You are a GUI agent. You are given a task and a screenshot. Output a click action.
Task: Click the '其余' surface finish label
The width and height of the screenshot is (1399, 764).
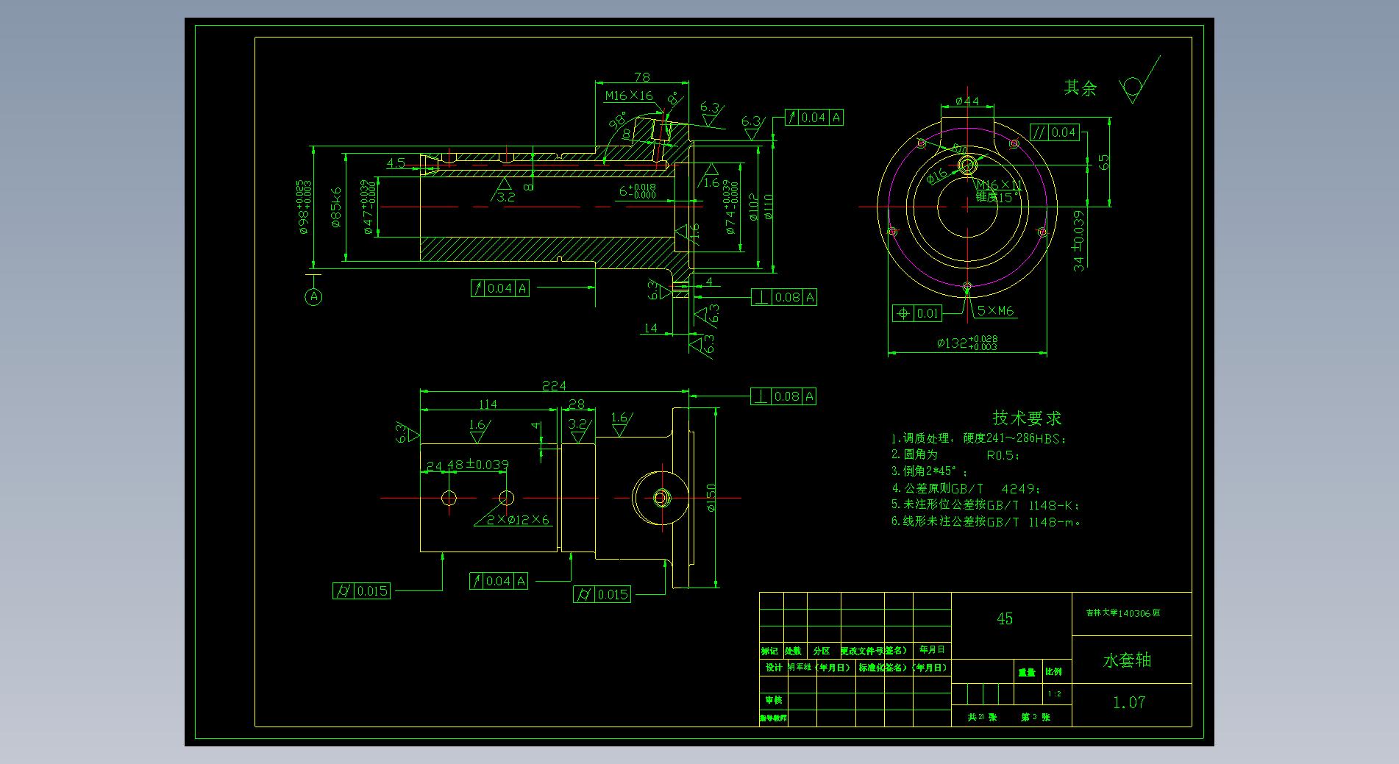coord(1081,88)
